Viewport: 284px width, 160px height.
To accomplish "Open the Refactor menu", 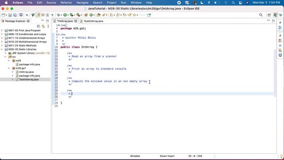I will coord(66,3).
